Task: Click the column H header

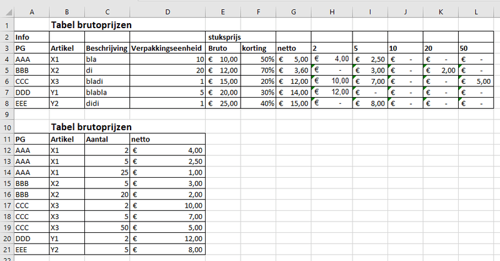Action: [332, 13]
